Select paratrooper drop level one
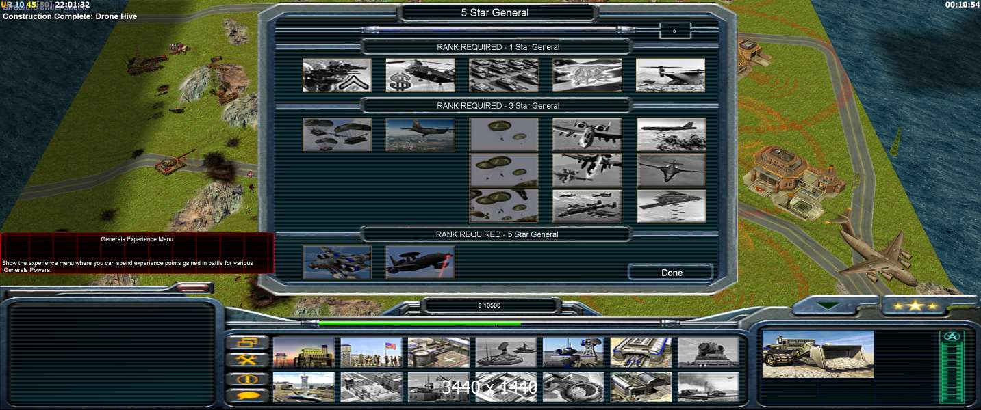Screen dimensions: 981x410 (x=504, y=135)
